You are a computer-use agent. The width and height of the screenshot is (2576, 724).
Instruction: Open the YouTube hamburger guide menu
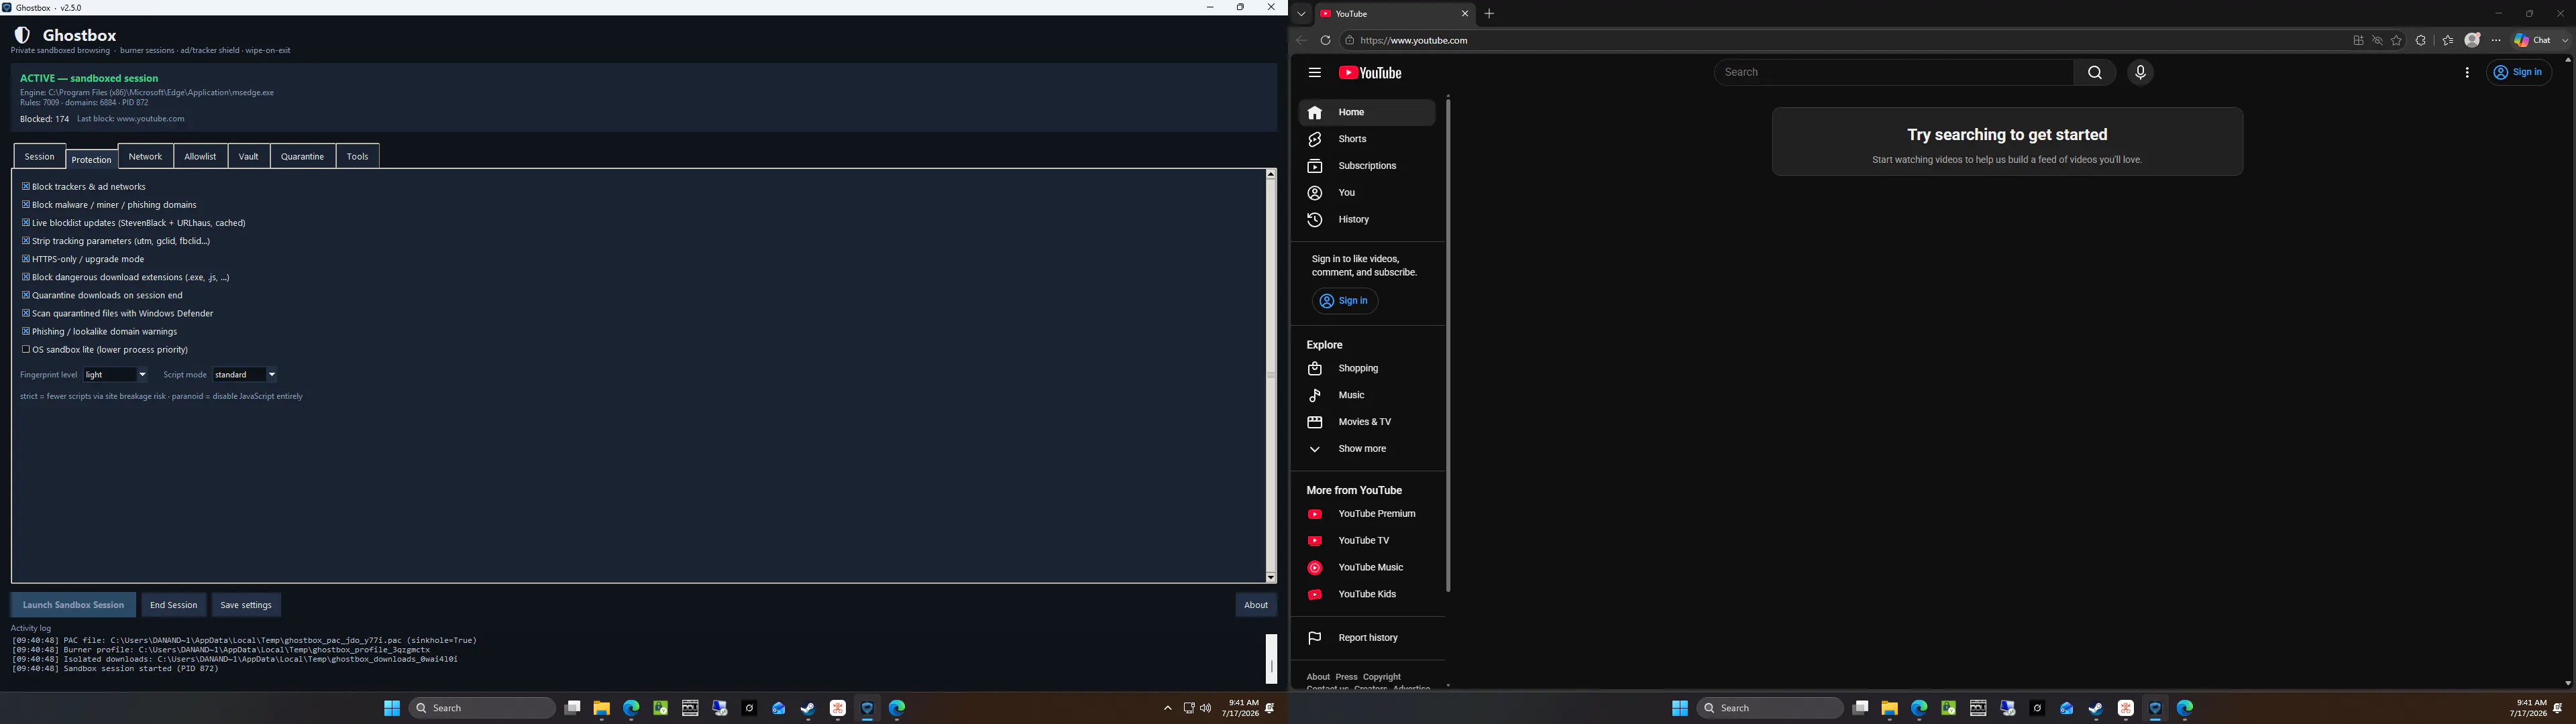(1314, 73)
